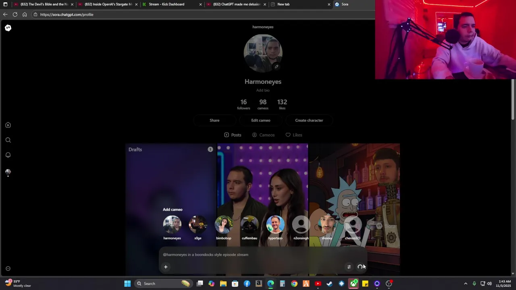Go back with the browser back arrow
The image size is (516, 290).
coord(5,14)
